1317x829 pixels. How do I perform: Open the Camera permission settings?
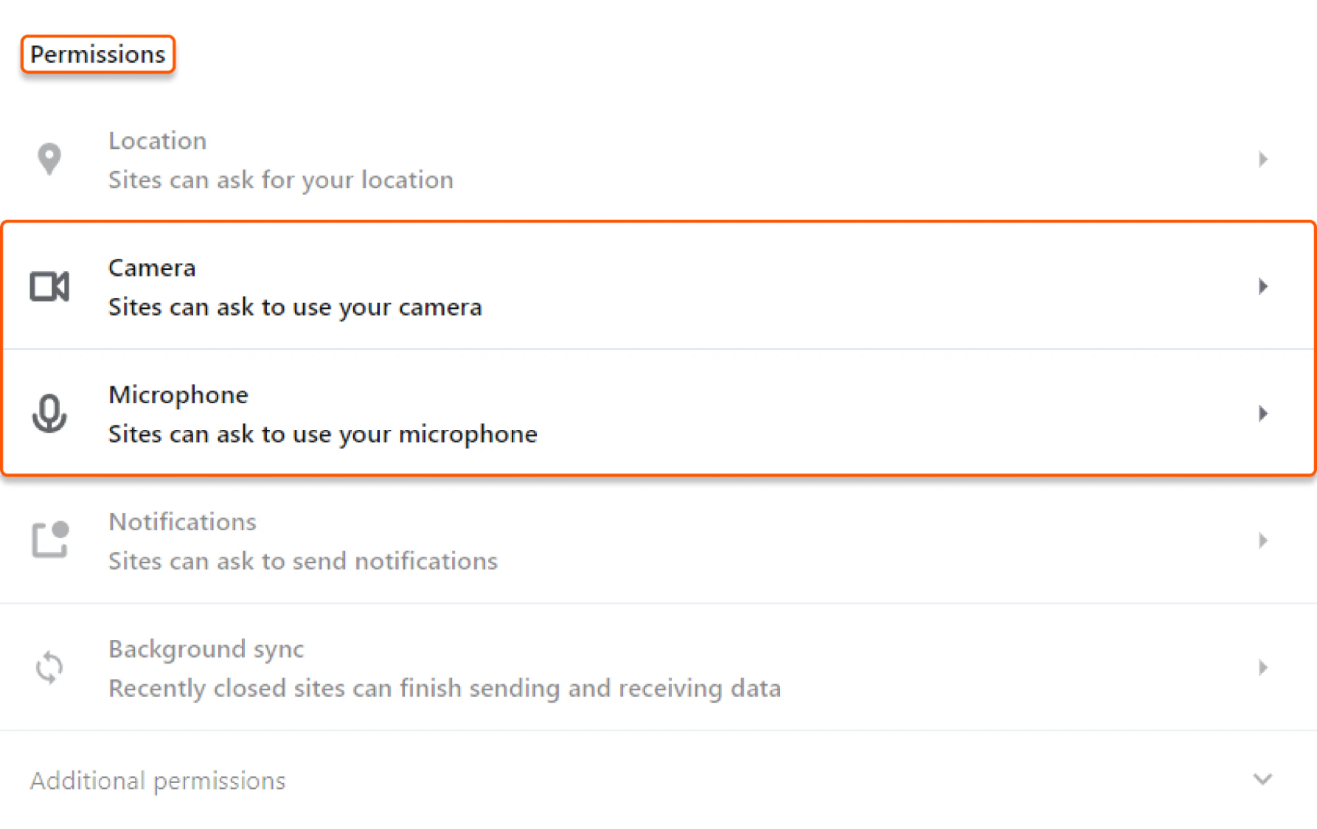click(x=395, y=286)
